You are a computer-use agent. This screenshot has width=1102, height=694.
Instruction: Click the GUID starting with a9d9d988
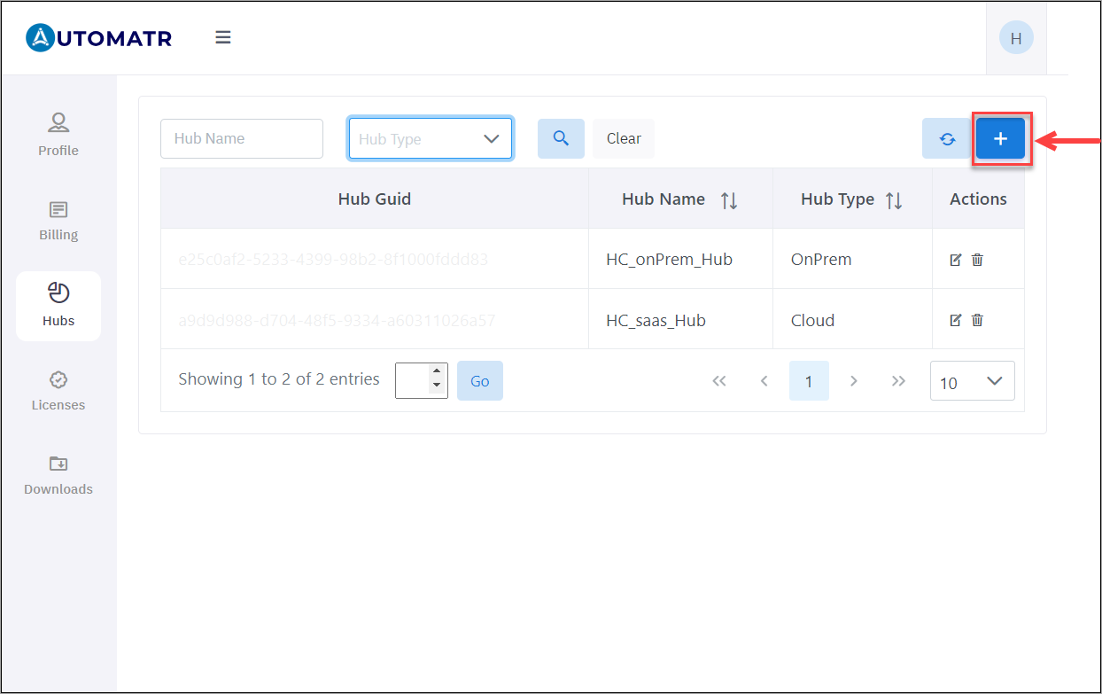337,320
